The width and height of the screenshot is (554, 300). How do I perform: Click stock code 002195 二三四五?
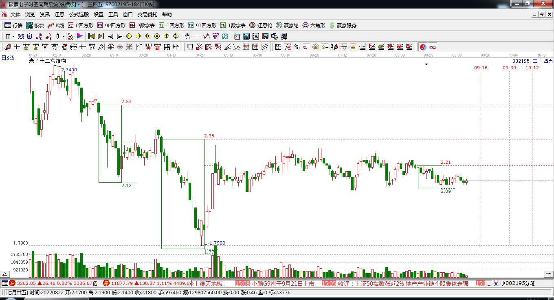(532, 61)
